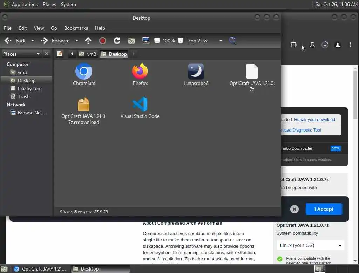Close the Places side pane

click(x=47, y=54)
